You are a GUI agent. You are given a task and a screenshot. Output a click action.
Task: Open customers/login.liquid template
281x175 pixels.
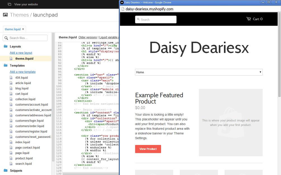click(x=29, y=121)
